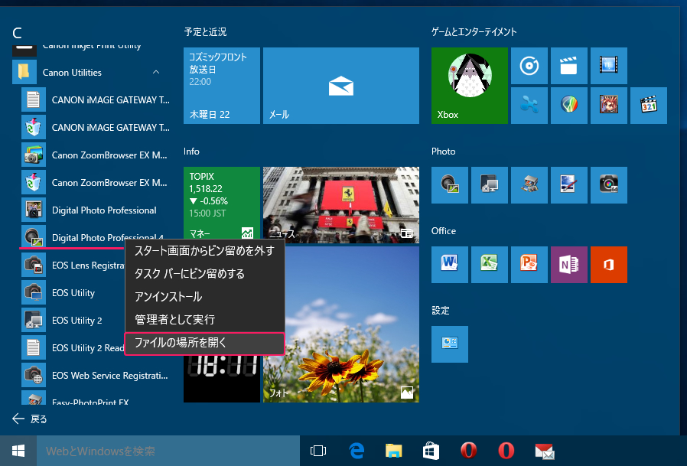The width and height of the screenshot is (687, 466).
Task: Jump to letter index via C header
Action: [x=17, y=33]
